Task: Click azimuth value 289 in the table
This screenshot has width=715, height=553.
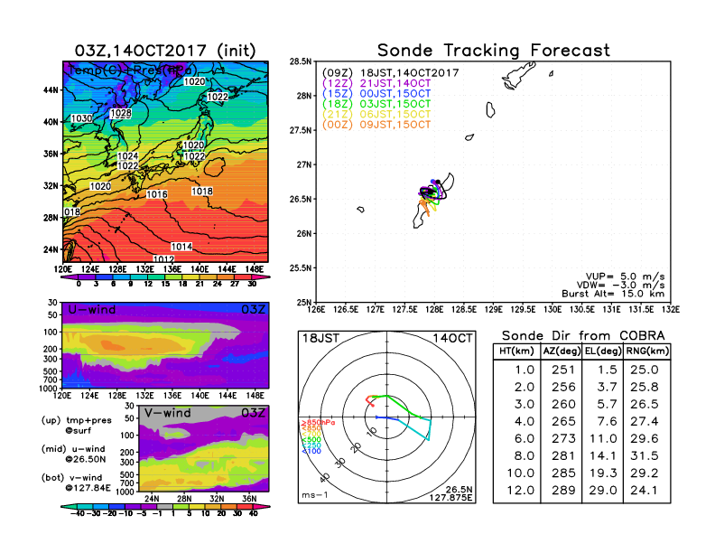Action: coord(563,491)
